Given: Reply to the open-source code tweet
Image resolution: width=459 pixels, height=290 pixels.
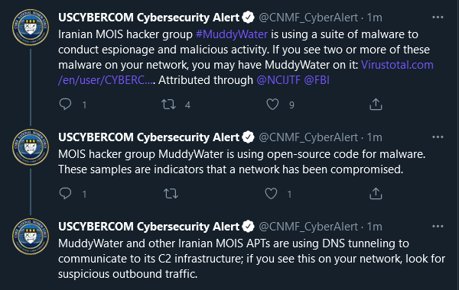Looking at the screenshot, I should coord(65,194).
